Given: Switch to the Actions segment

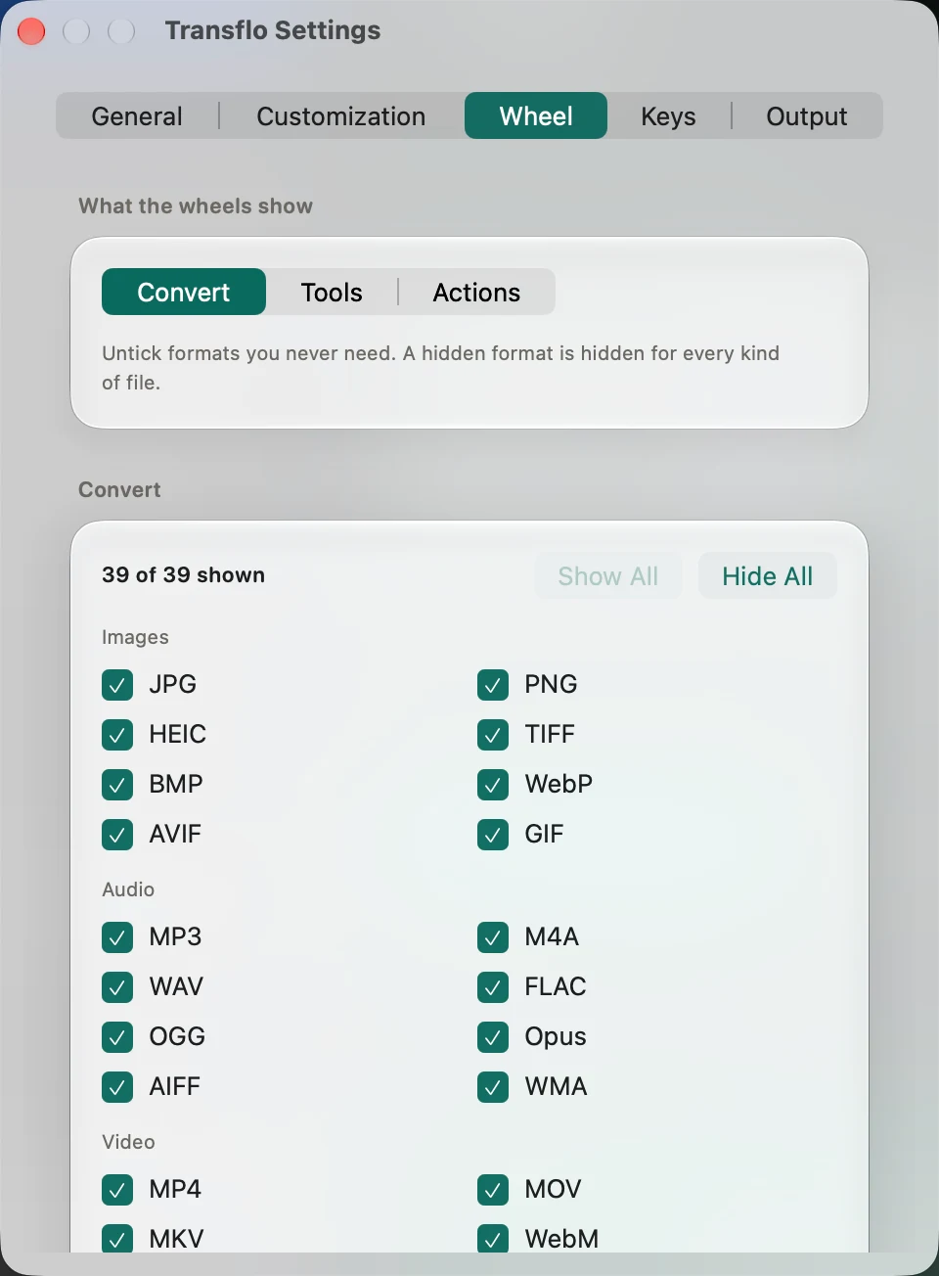Looking at the screenshot, I should (476, 293).
